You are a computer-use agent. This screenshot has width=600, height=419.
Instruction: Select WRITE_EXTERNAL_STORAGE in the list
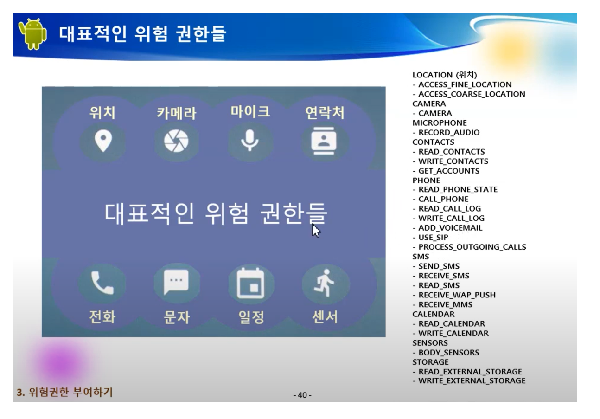click(472, 380)
